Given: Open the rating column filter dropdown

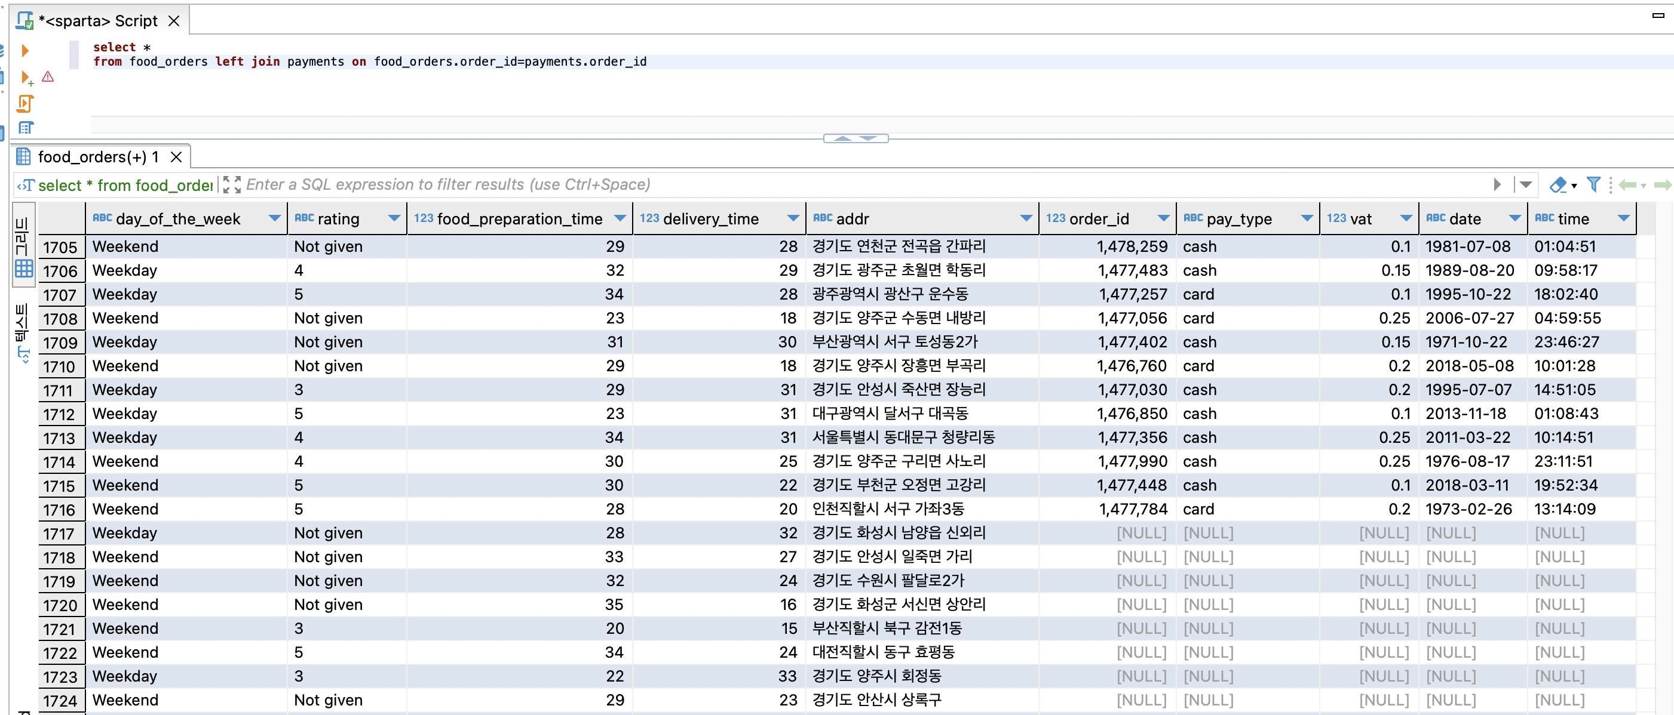Looking at the screenshot, I should [x=394, y=219].
